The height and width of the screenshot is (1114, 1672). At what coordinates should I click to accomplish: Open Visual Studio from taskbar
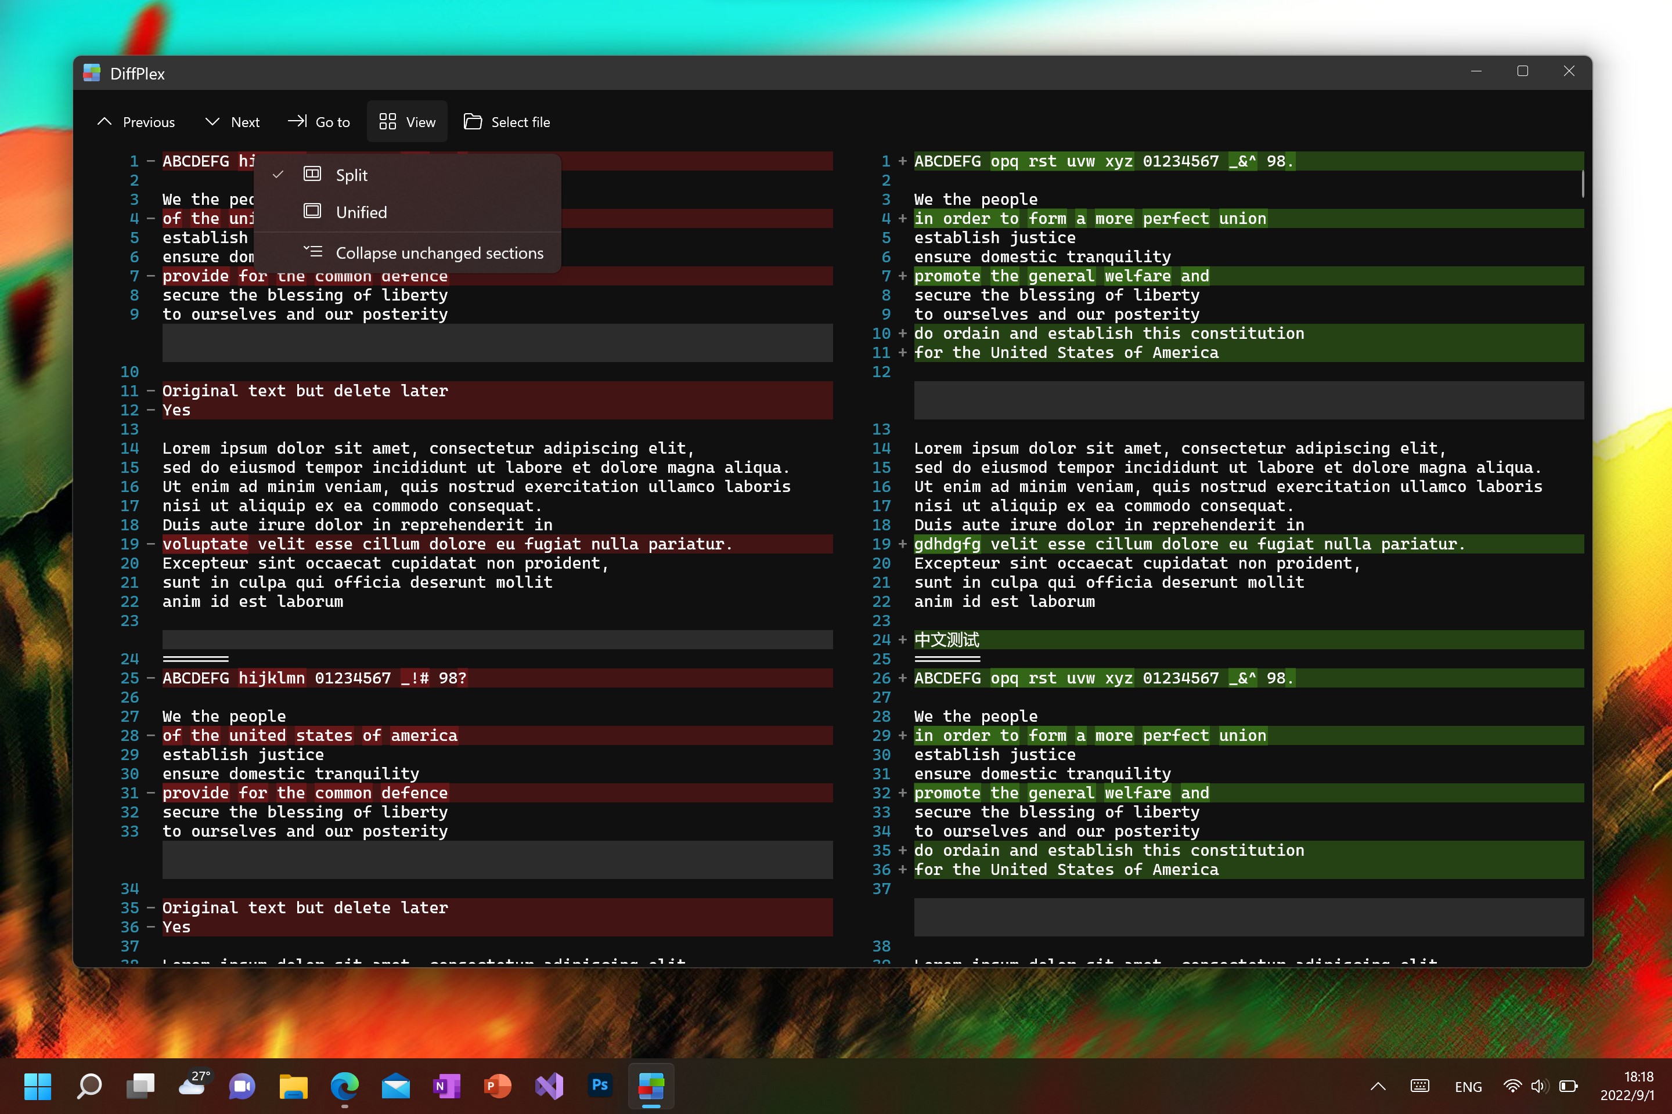tap(549, 1086)
